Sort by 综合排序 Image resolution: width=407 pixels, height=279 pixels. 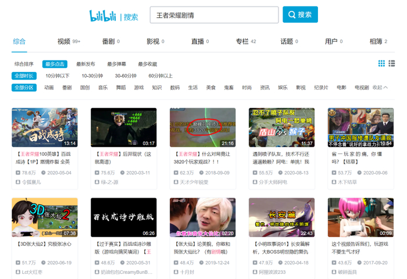click(24, 64)
